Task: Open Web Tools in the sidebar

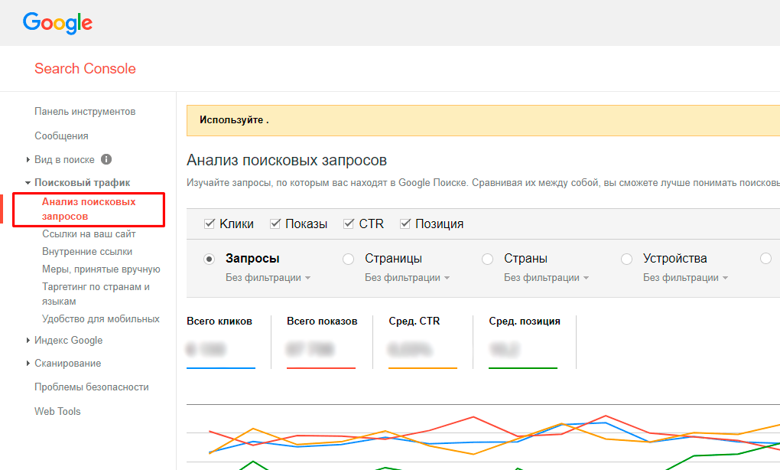Action: pos(57,411)
